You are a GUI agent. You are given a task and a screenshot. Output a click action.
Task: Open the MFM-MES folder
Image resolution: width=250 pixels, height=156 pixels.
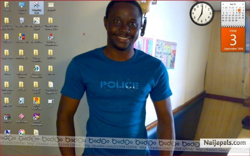click(22, 54)
